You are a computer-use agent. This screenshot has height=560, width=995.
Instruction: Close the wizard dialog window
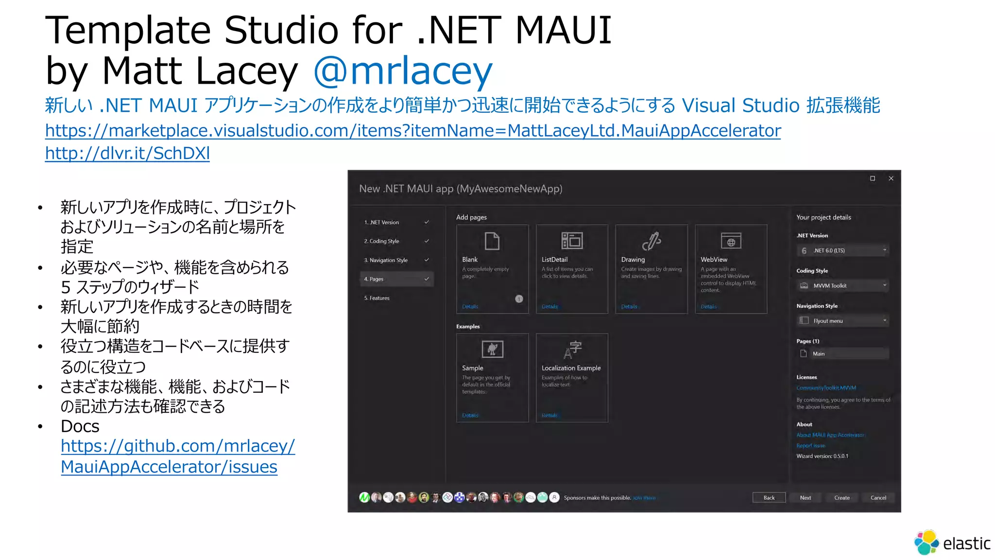coord(891,178)
